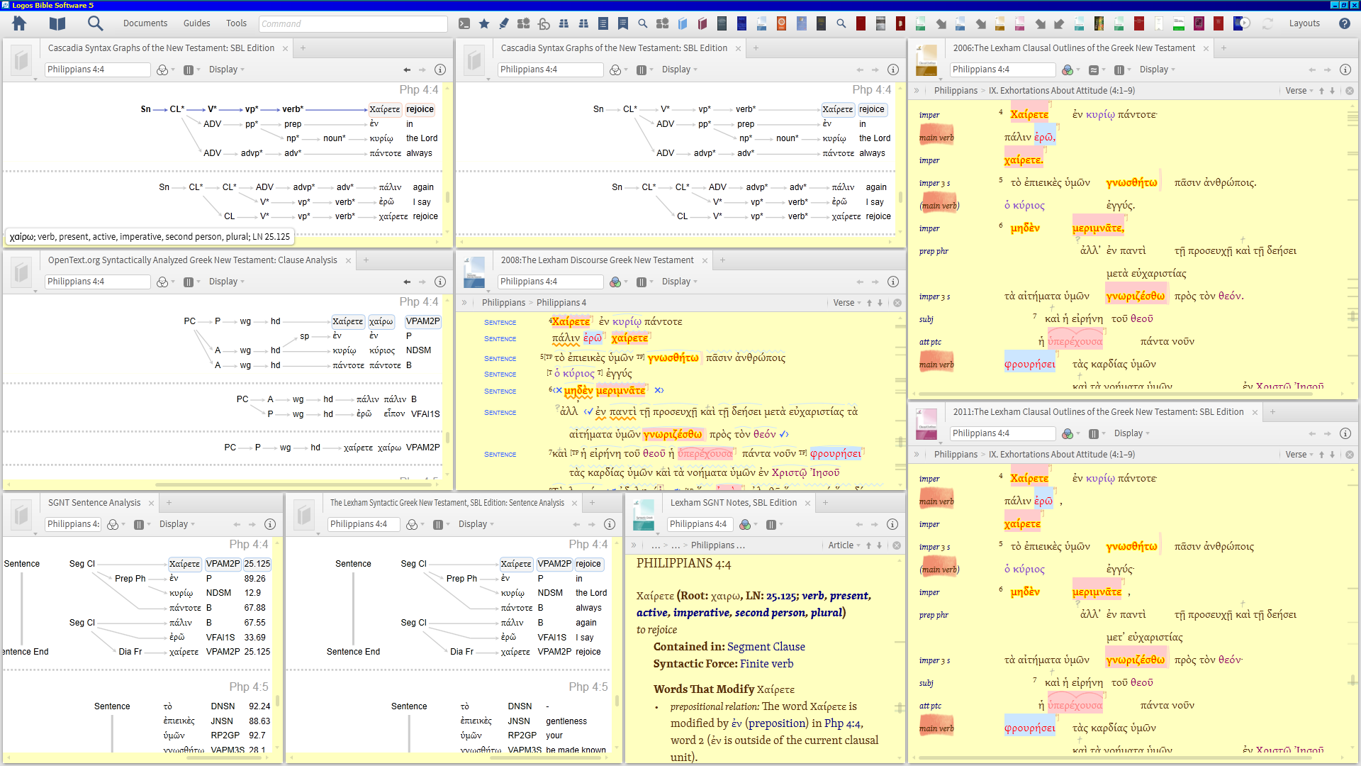Click the Favorites star shortcut icon
Image resolution: width=1361 pixels, height=766 pixels.
click(x=484, y=23)
